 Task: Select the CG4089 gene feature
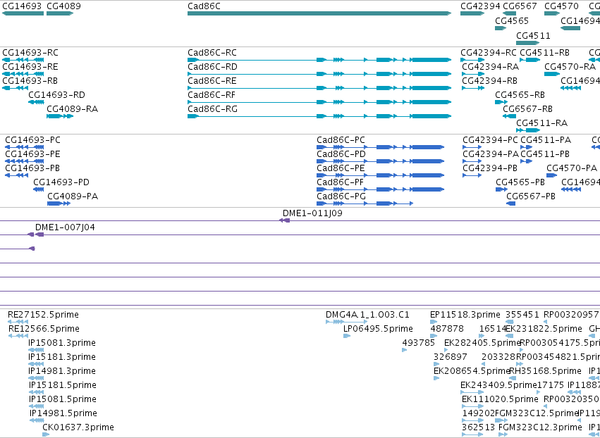(x=60, y=13)
